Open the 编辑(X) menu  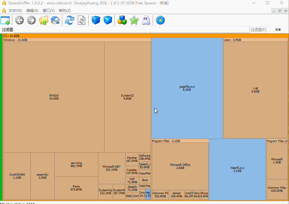point(32,11)
